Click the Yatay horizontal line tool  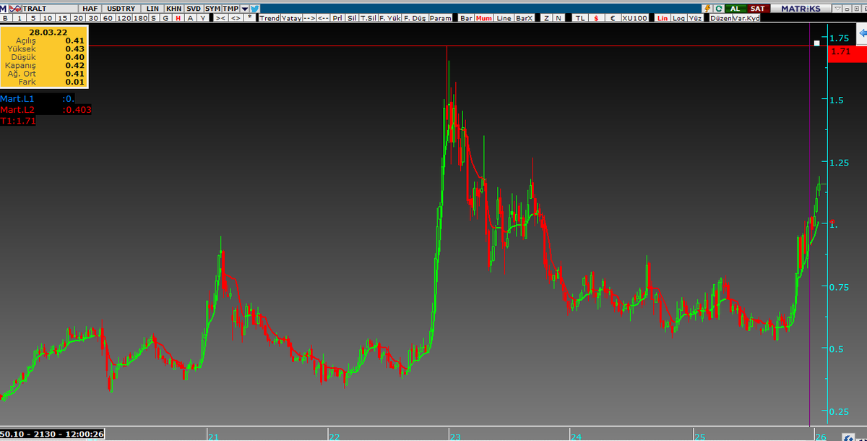coord(291,17)
